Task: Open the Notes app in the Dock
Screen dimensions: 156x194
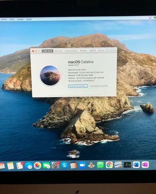Action: (11, 166)
